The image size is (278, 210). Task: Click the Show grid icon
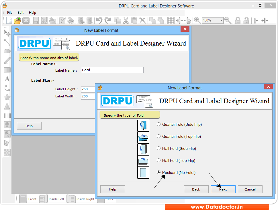click(171, 20)
